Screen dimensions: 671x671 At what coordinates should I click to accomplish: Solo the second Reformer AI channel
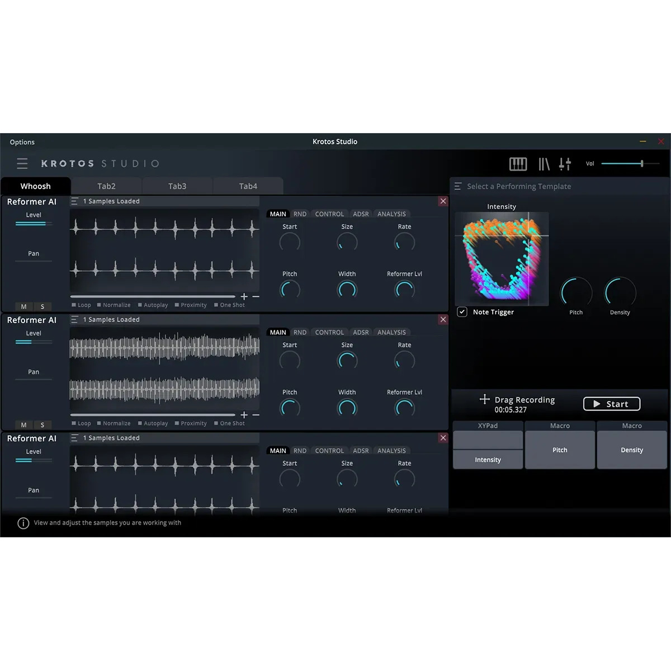point(42,424)
